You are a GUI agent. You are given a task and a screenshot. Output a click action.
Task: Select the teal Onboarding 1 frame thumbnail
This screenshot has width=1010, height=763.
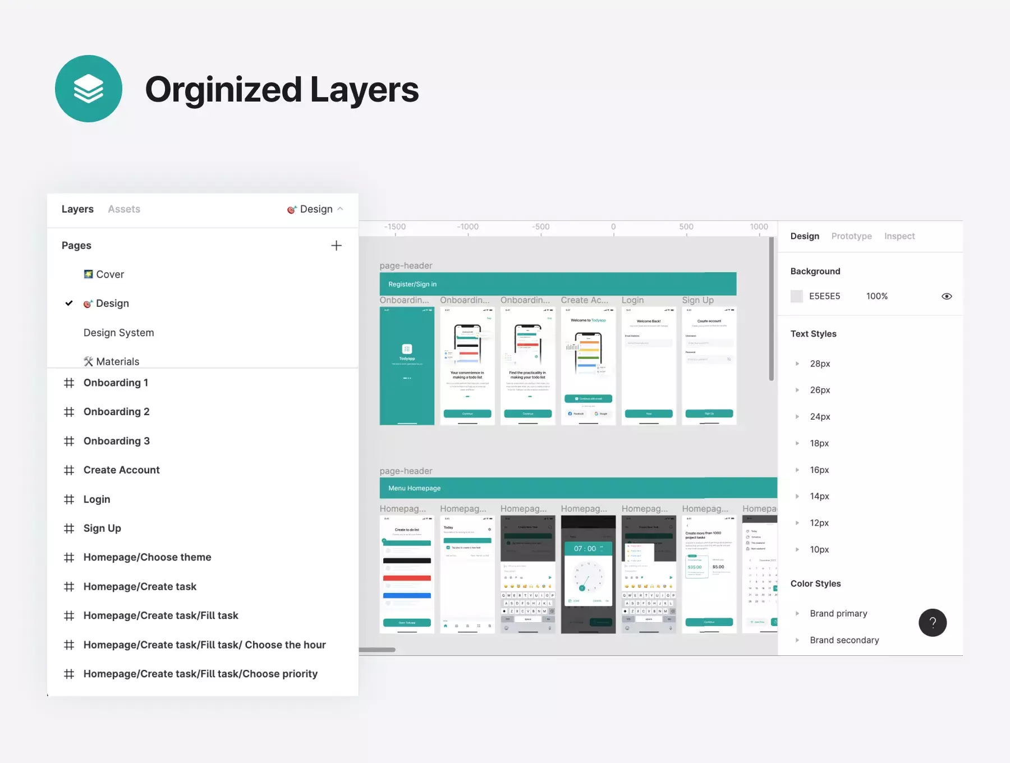coord(407,366)
